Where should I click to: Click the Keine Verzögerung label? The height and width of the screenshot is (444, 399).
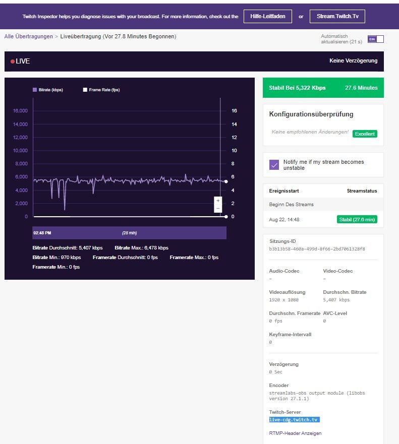(353, 60)
